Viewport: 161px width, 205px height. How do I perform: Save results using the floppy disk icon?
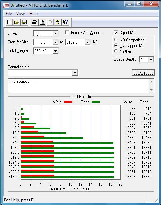coord(24,22)
